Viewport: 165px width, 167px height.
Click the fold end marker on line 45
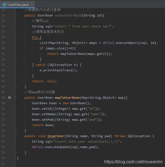coord(15,76)
